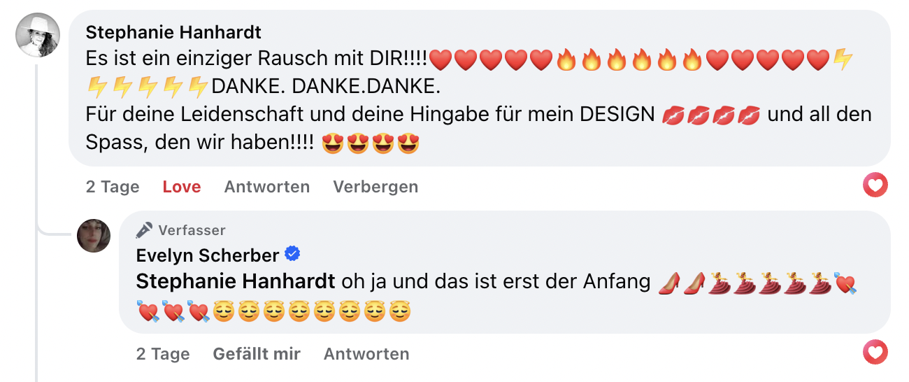Toggle Gefällt mir on Evelyn's reply

[257, 354]
